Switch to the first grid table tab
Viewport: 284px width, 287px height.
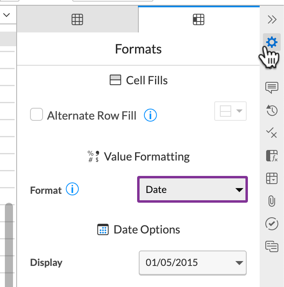click(77, 19)
